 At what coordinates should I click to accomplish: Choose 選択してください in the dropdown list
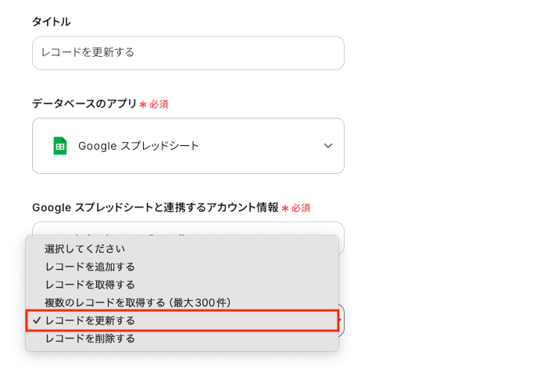coord(85,249)
